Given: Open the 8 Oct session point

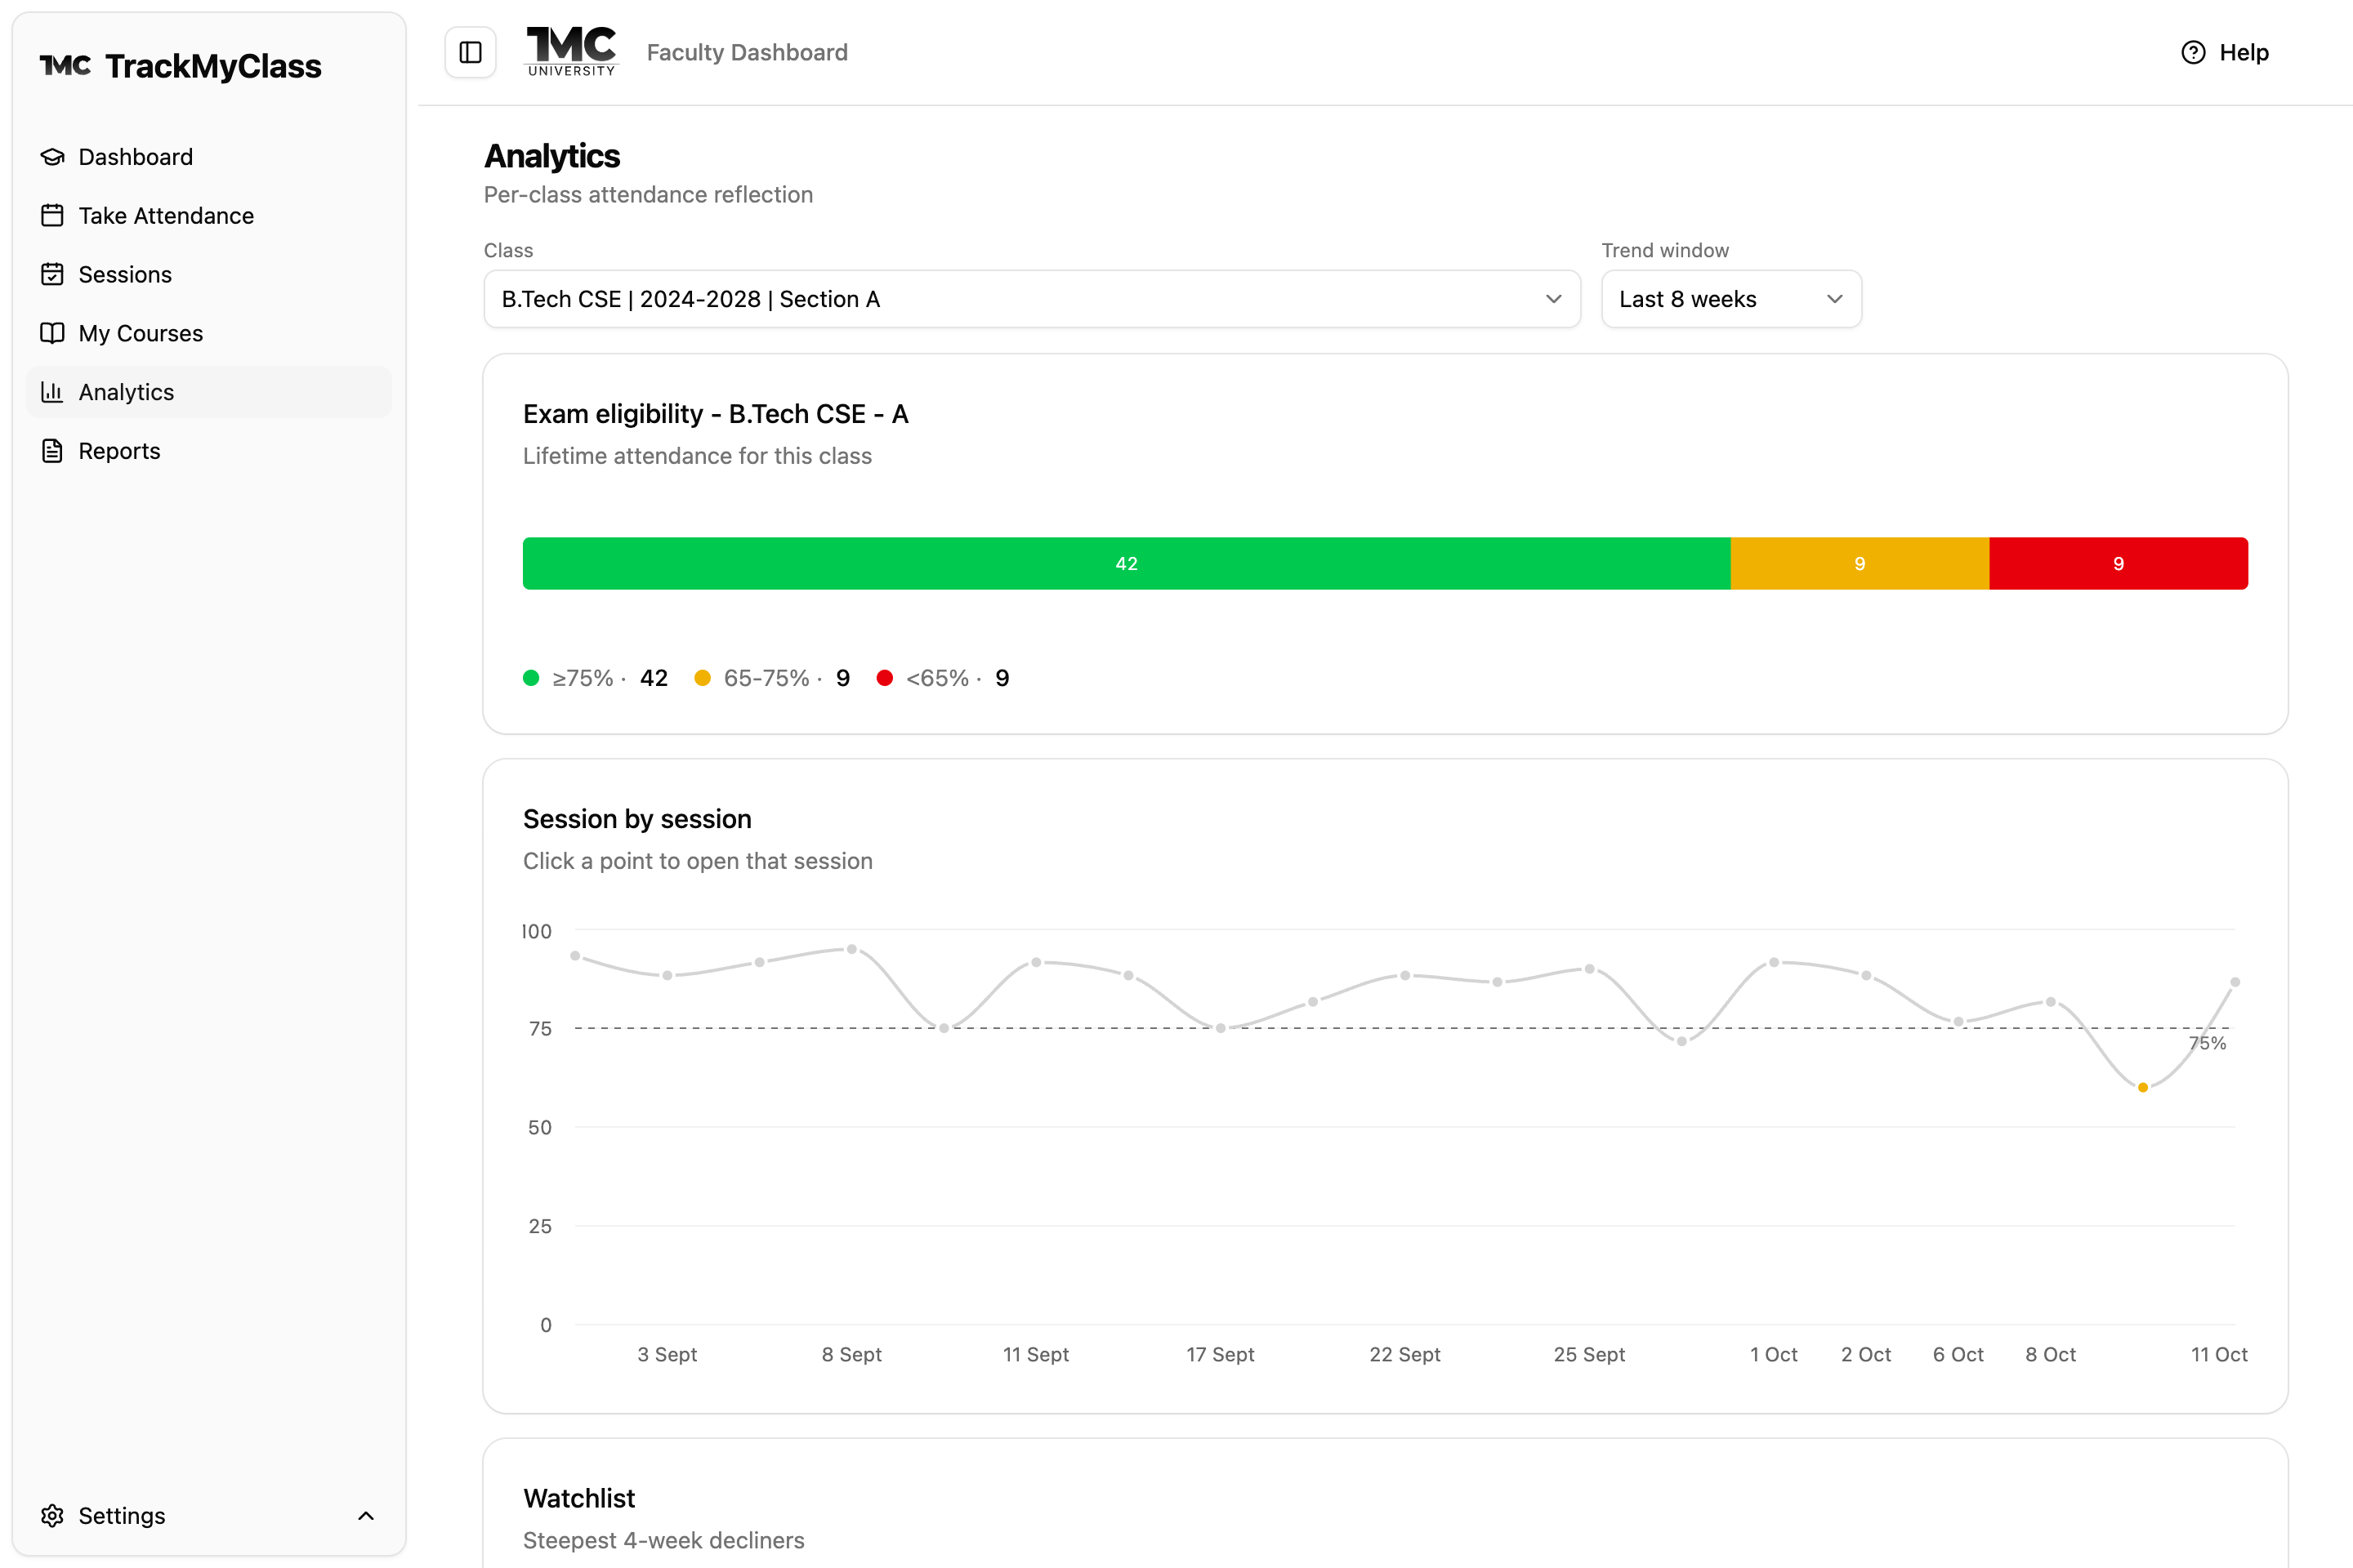Looking at the screenshot, I should pos(2051,1002).
